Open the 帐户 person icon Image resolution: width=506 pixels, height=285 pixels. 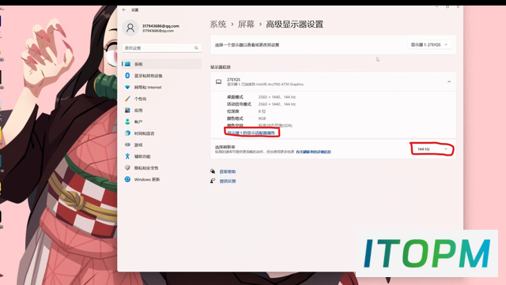[x=127, y=122]
